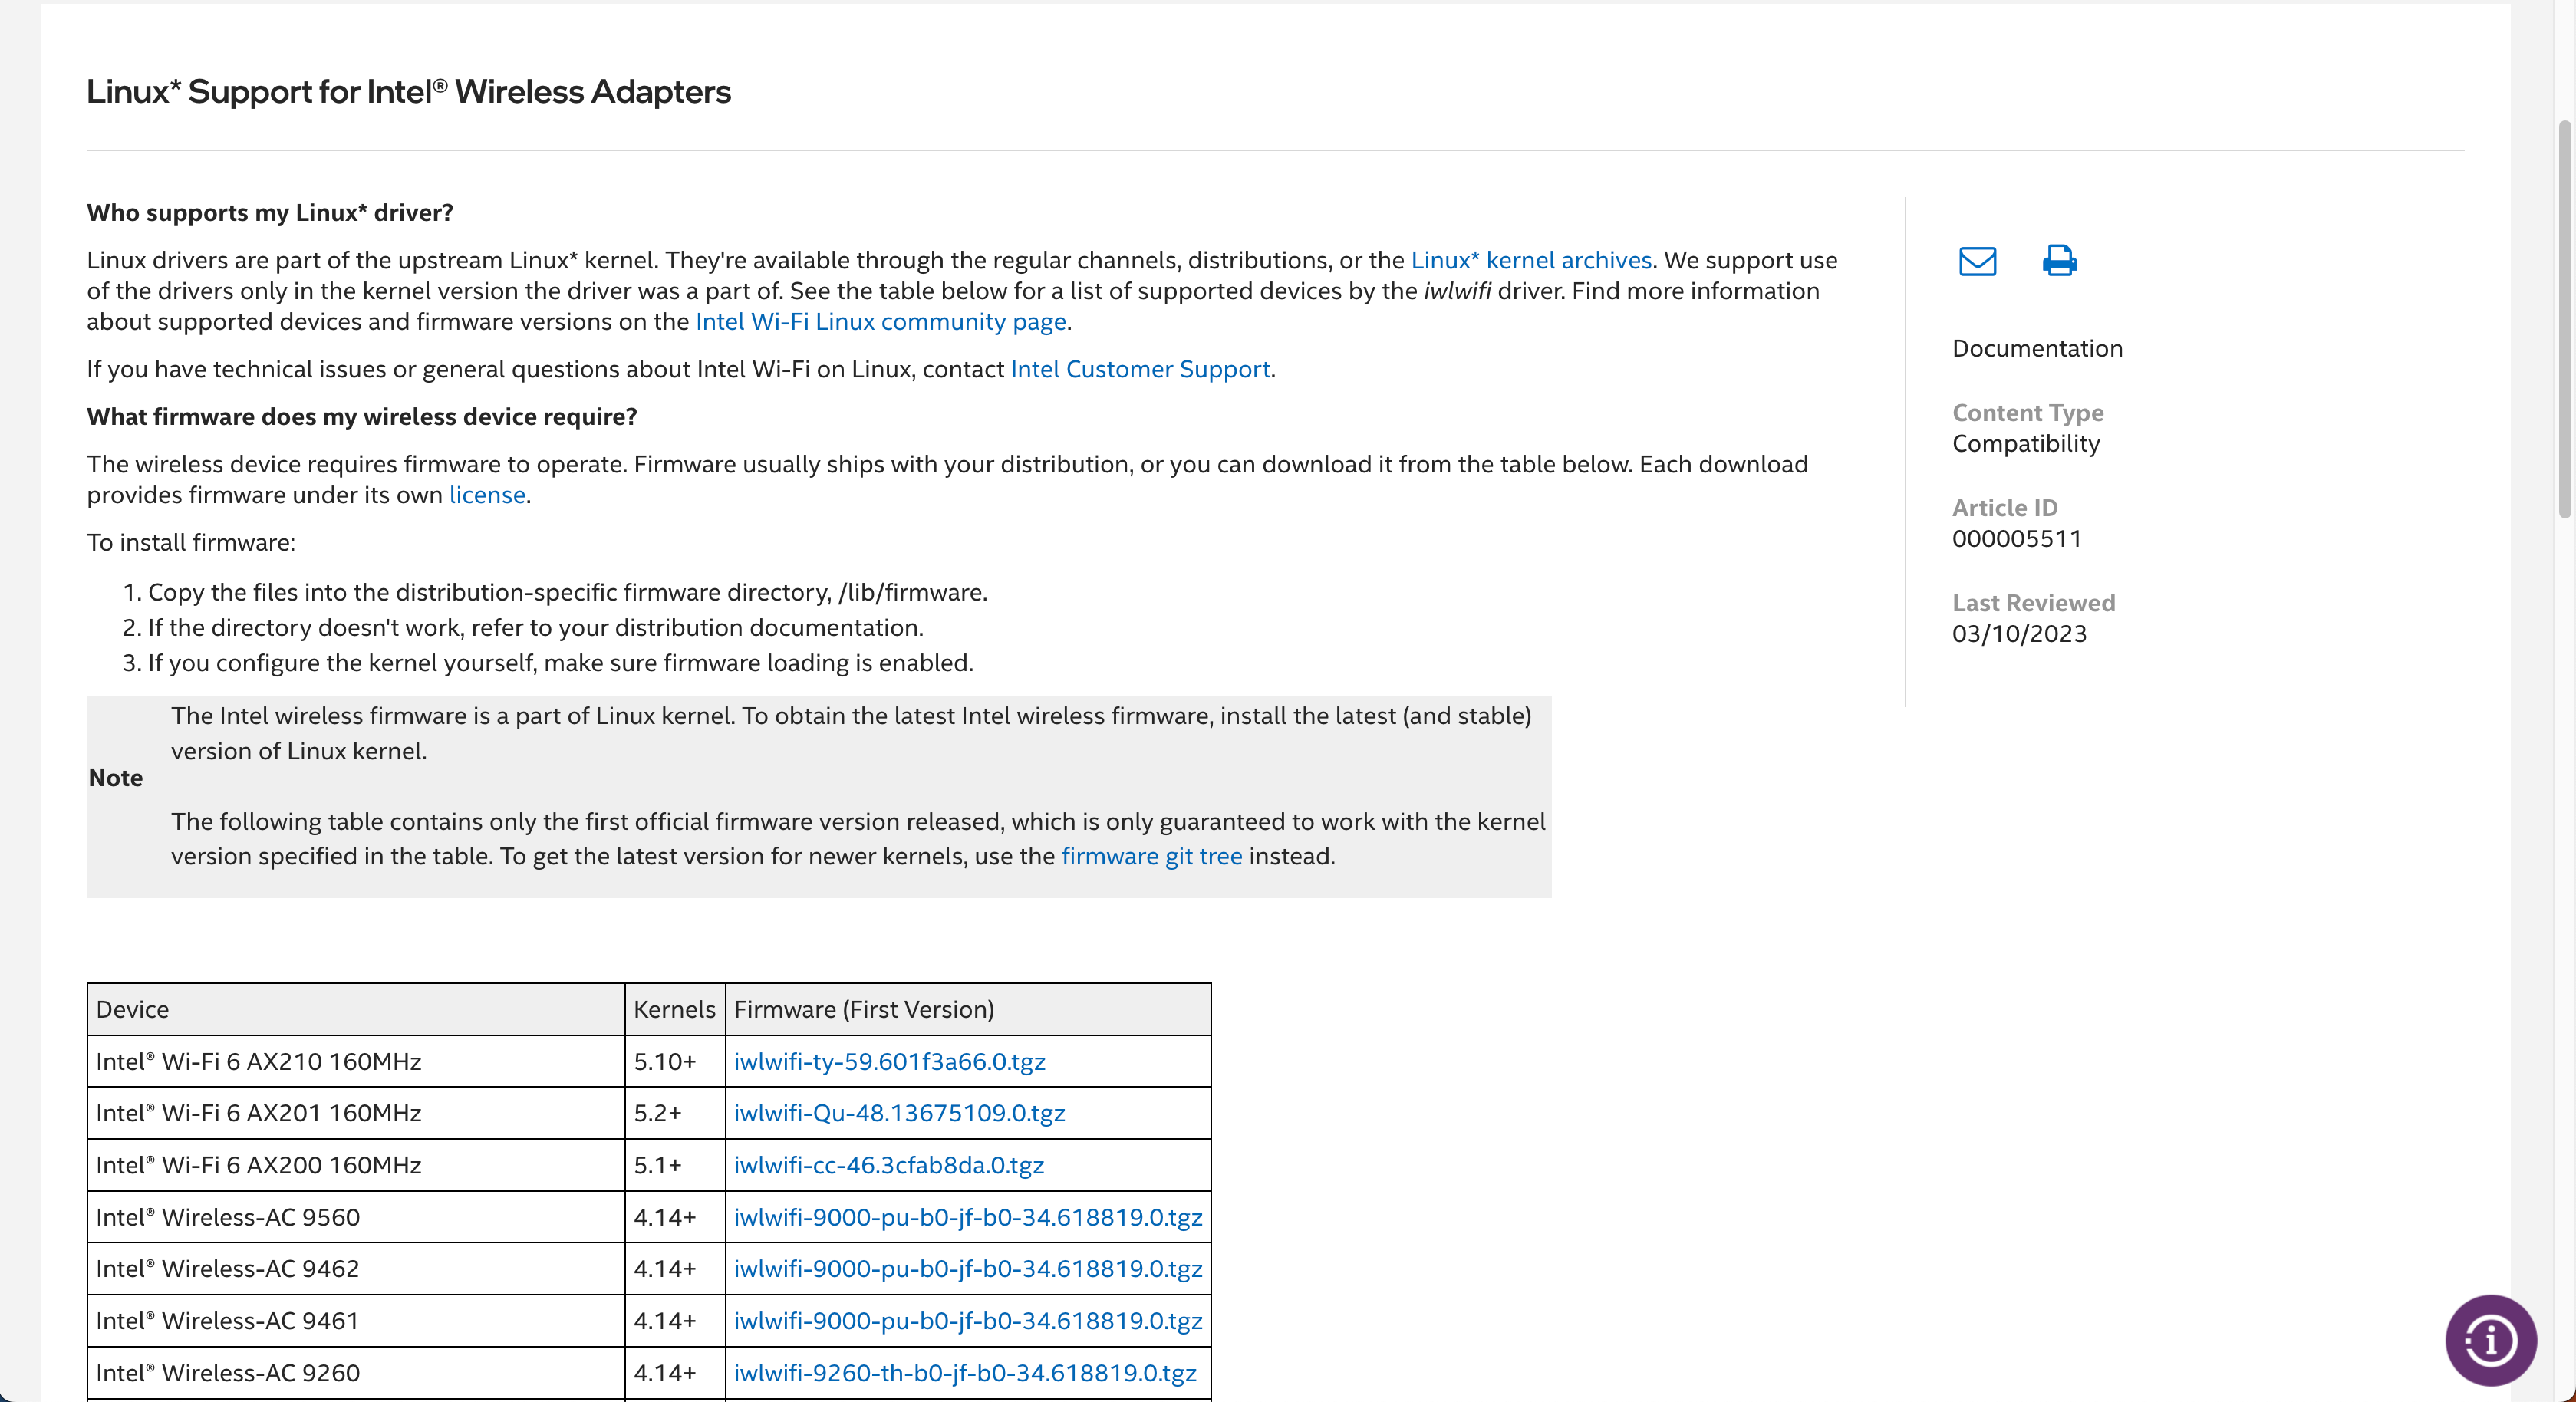
Task: Select the Intel Wireless-AC 9560 cell
Action: pos(356,1217)
